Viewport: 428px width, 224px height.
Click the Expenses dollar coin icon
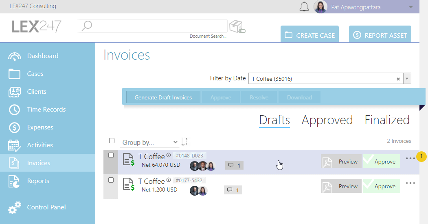click(14, 127)
